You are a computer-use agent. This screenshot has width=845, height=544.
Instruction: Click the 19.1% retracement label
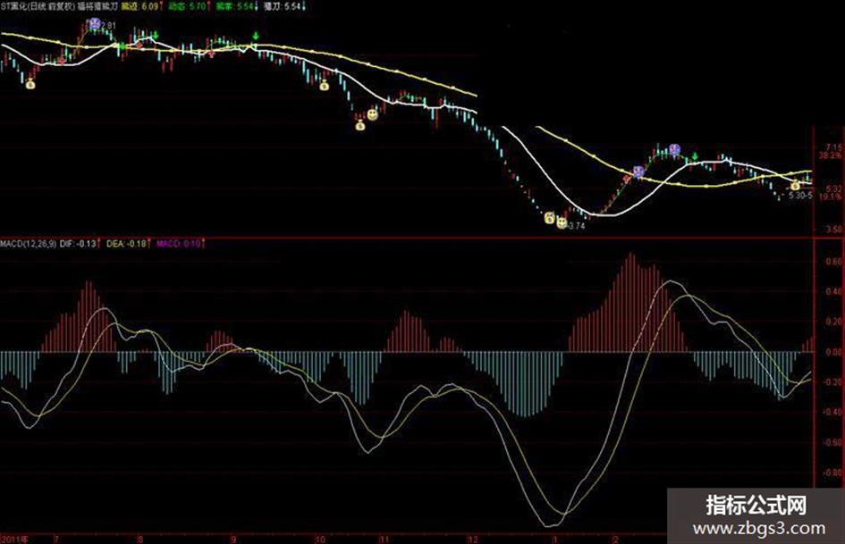click(x=831, y=197)
